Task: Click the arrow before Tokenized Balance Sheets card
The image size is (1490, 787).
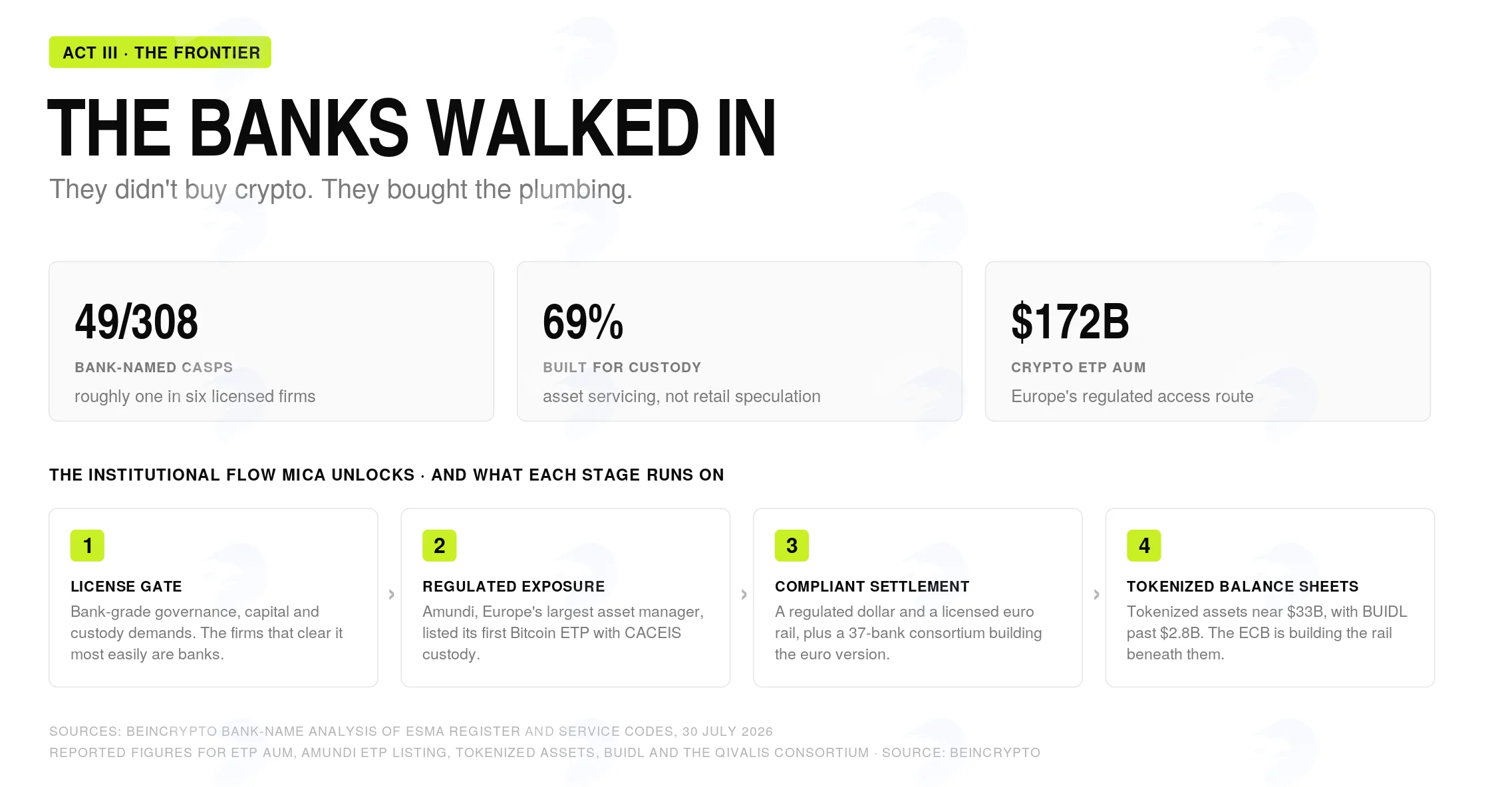Action: point(1096,594)
